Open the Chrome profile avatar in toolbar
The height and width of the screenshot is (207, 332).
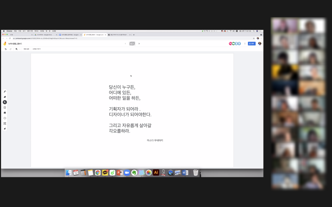(x=258, y=38)
